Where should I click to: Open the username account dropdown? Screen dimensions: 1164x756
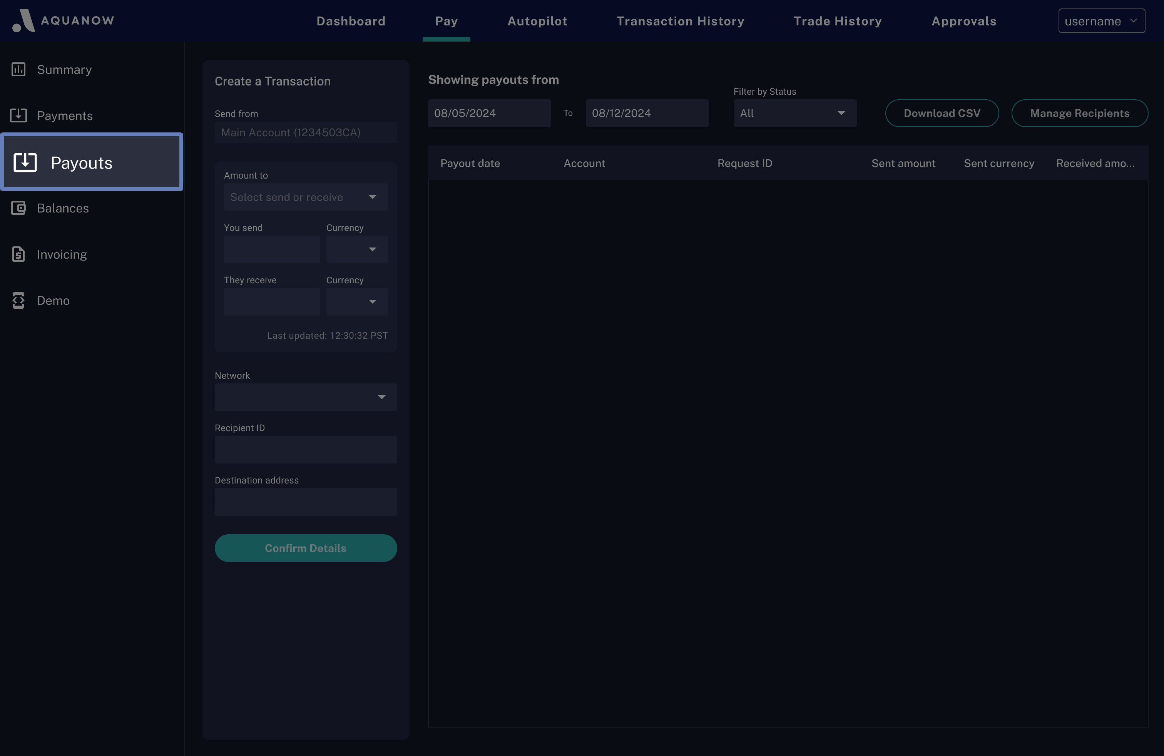coord(1101,21)
